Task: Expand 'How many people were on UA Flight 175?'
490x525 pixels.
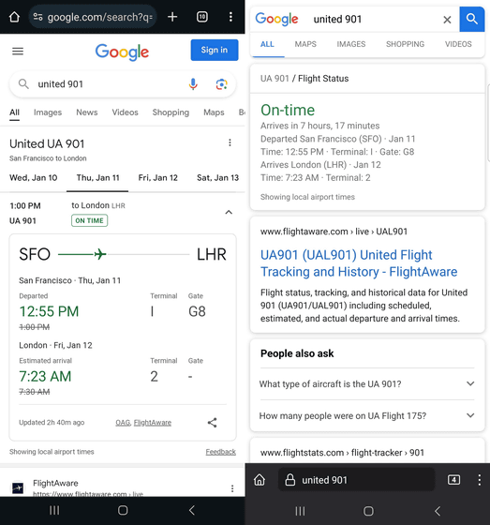Action: 367,415
